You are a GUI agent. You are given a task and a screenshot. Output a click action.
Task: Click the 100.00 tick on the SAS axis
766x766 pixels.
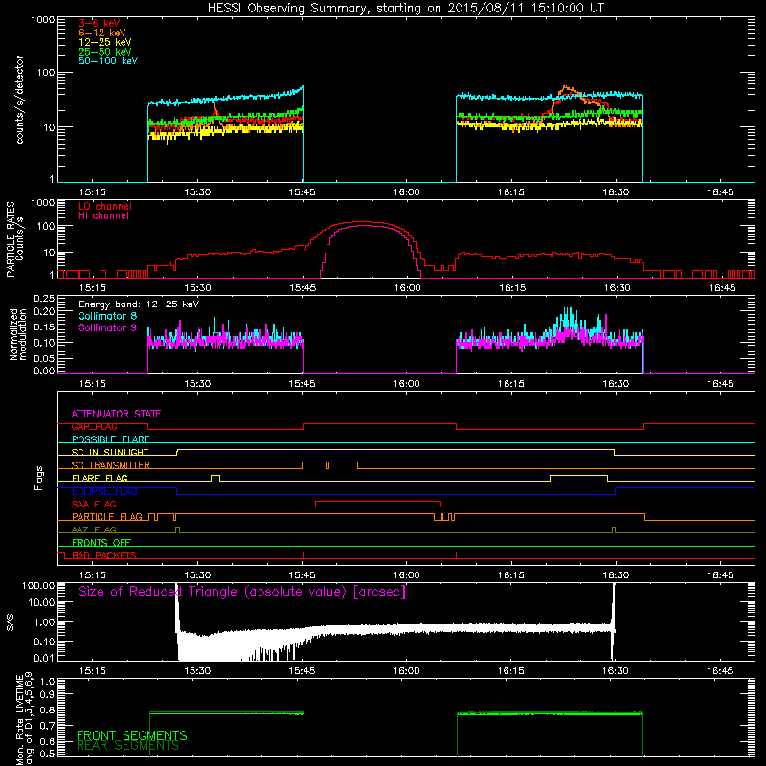38,585
